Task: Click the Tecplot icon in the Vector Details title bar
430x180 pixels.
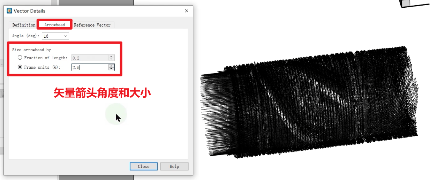Action: (x=9, y=11)
